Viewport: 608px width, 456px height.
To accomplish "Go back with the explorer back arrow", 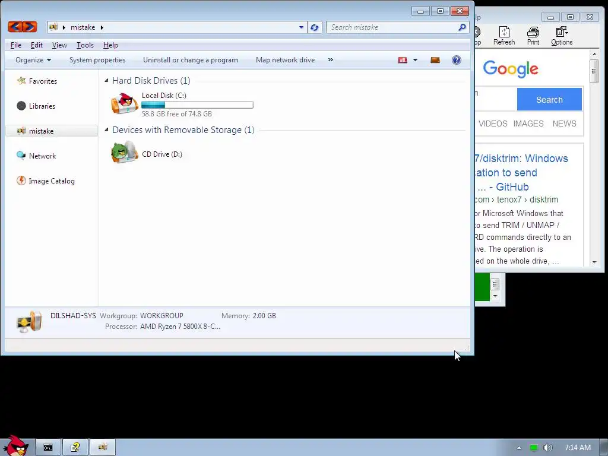I will (x=15, y=27).
